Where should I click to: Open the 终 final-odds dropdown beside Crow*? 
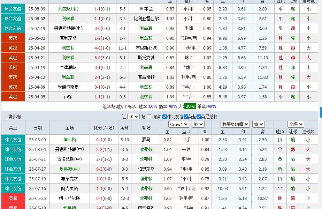198,124
